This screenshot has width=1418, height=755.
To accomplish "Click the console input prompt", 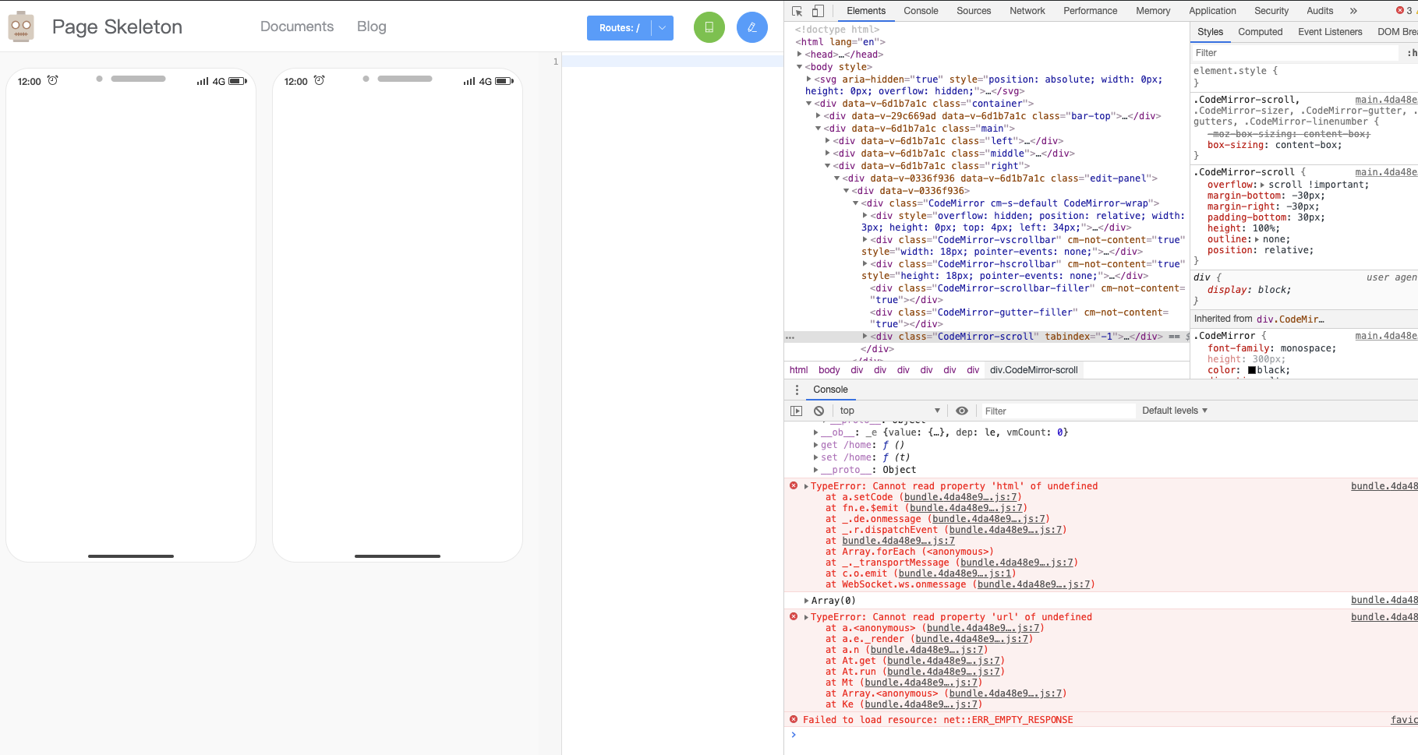I will coord(1099,735).
